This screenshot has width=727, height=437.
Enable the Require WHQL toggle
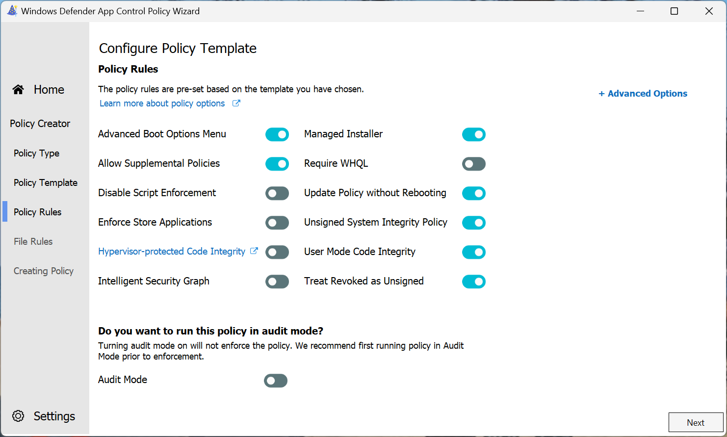[474, 164]
